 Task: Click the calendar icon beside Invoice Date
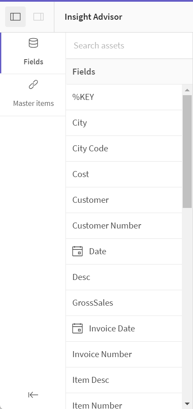[77, 328]
